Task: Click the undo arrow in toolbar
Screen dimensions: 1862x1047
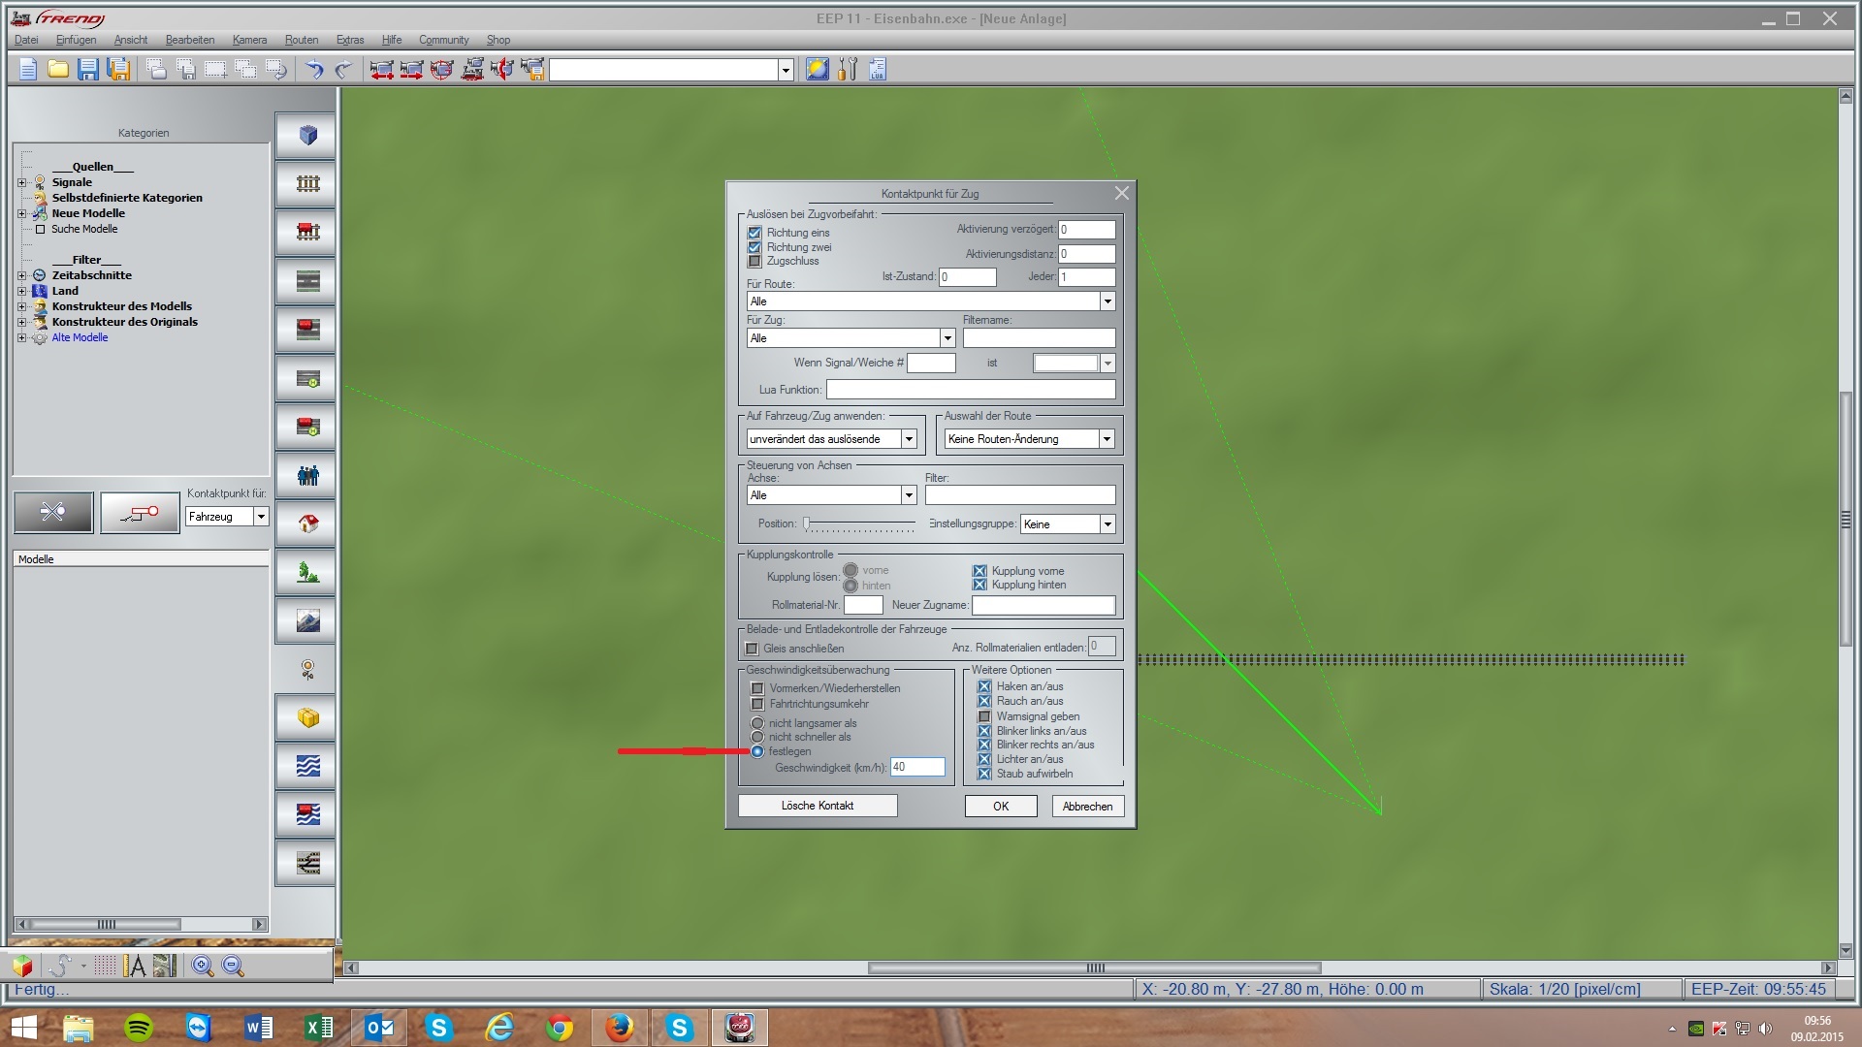Action: (x=314, y=70)
